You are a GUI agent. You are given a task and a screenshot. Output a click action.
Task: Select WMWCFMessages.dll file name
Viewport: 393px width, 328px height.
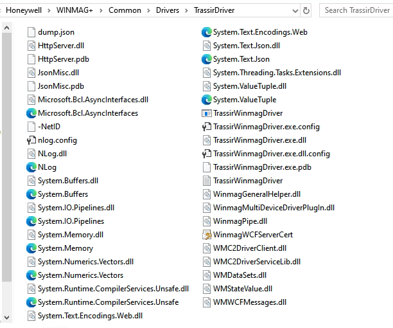(250, 302)
